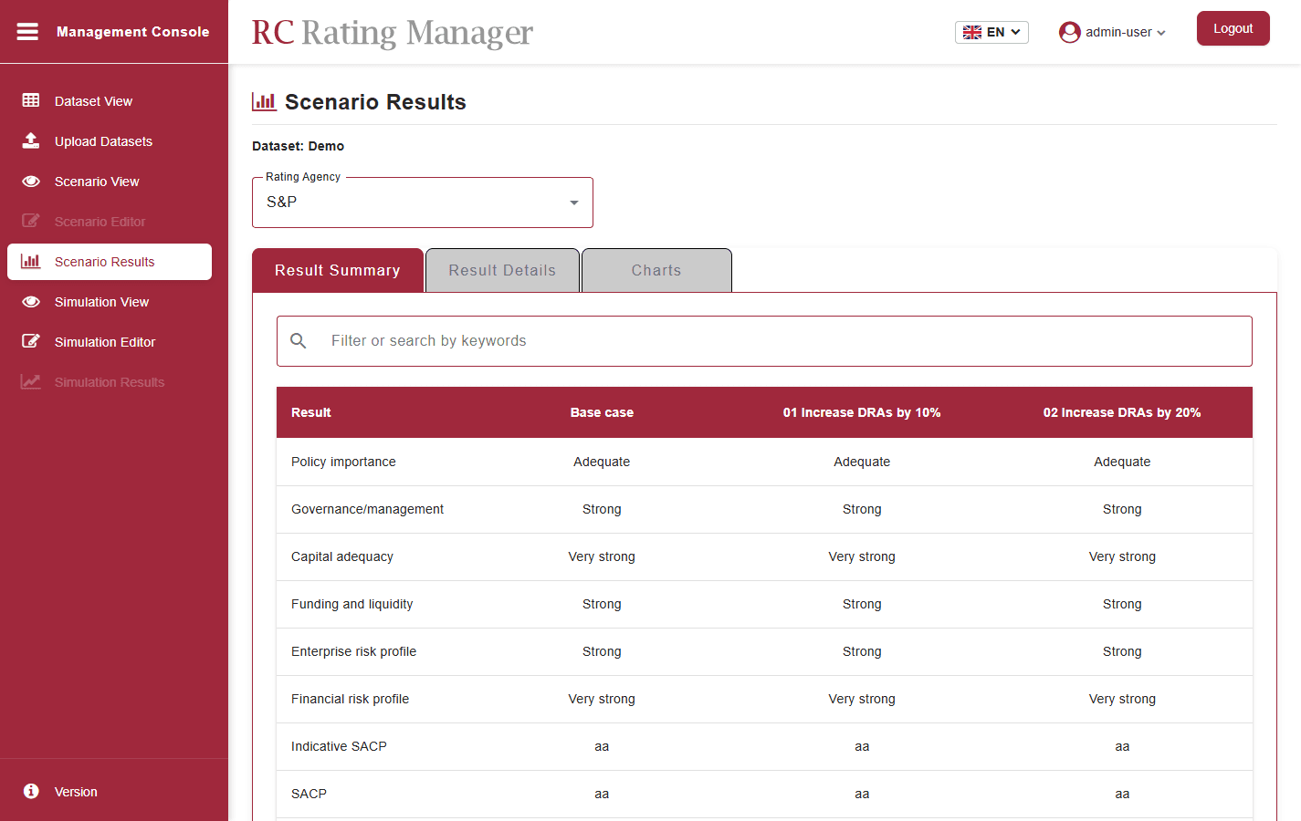1301x821 pixels.
Task: Select the Financial risk profile row label
Action: click(x=350, y=699)
